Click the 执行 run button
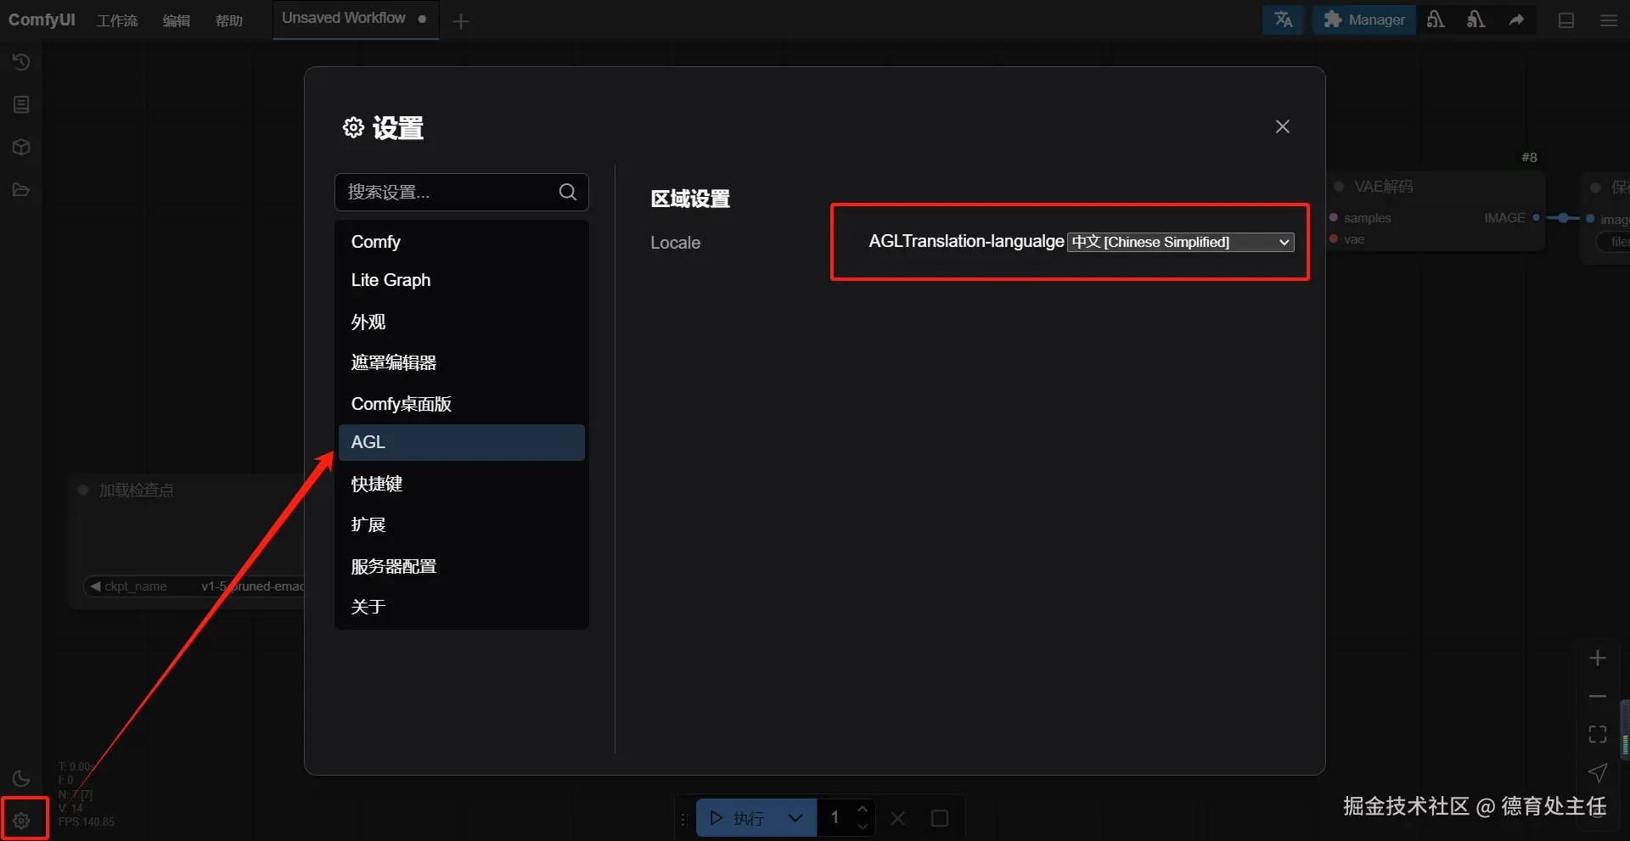The width and height of the screenshot is (1630, 841). (735, 818)
